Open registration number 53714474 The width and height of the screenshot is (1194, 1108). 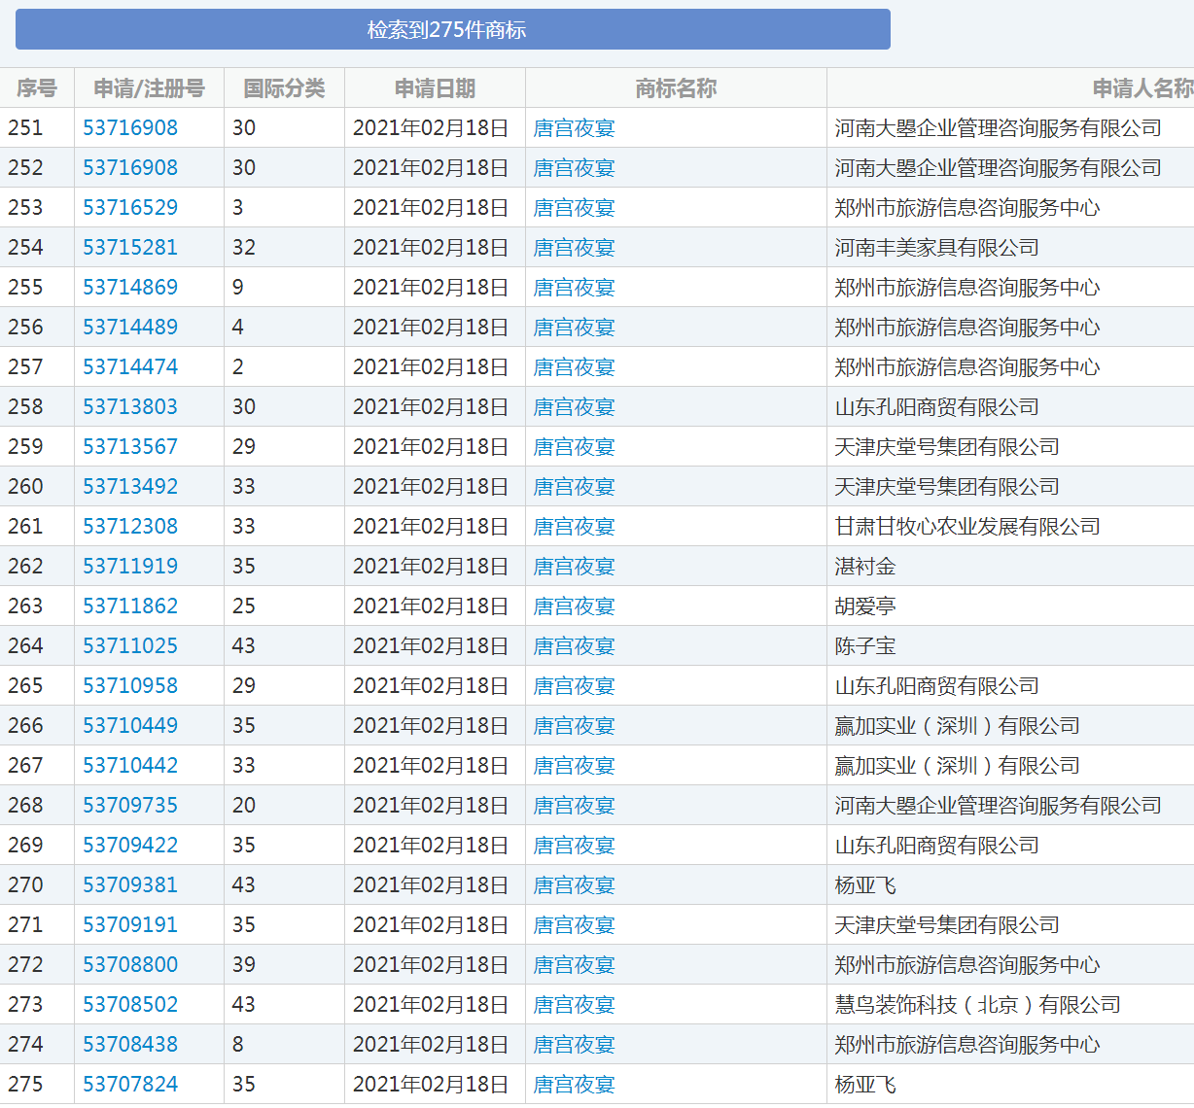pos(130,366)
